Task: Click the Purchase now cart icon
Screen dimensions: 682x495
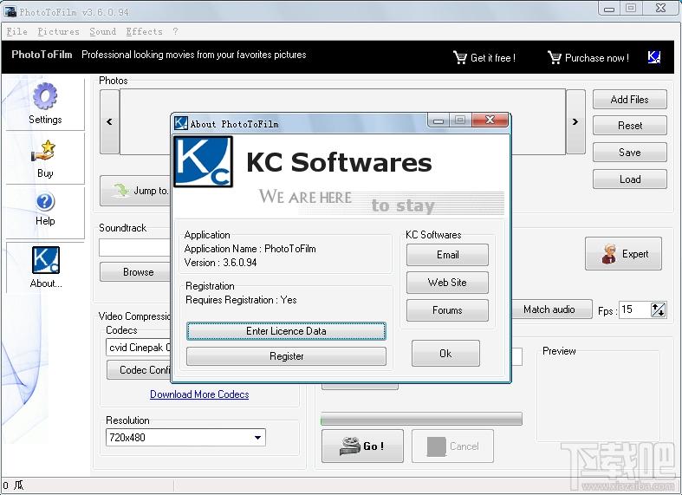Action: click(x=555, y=58)
